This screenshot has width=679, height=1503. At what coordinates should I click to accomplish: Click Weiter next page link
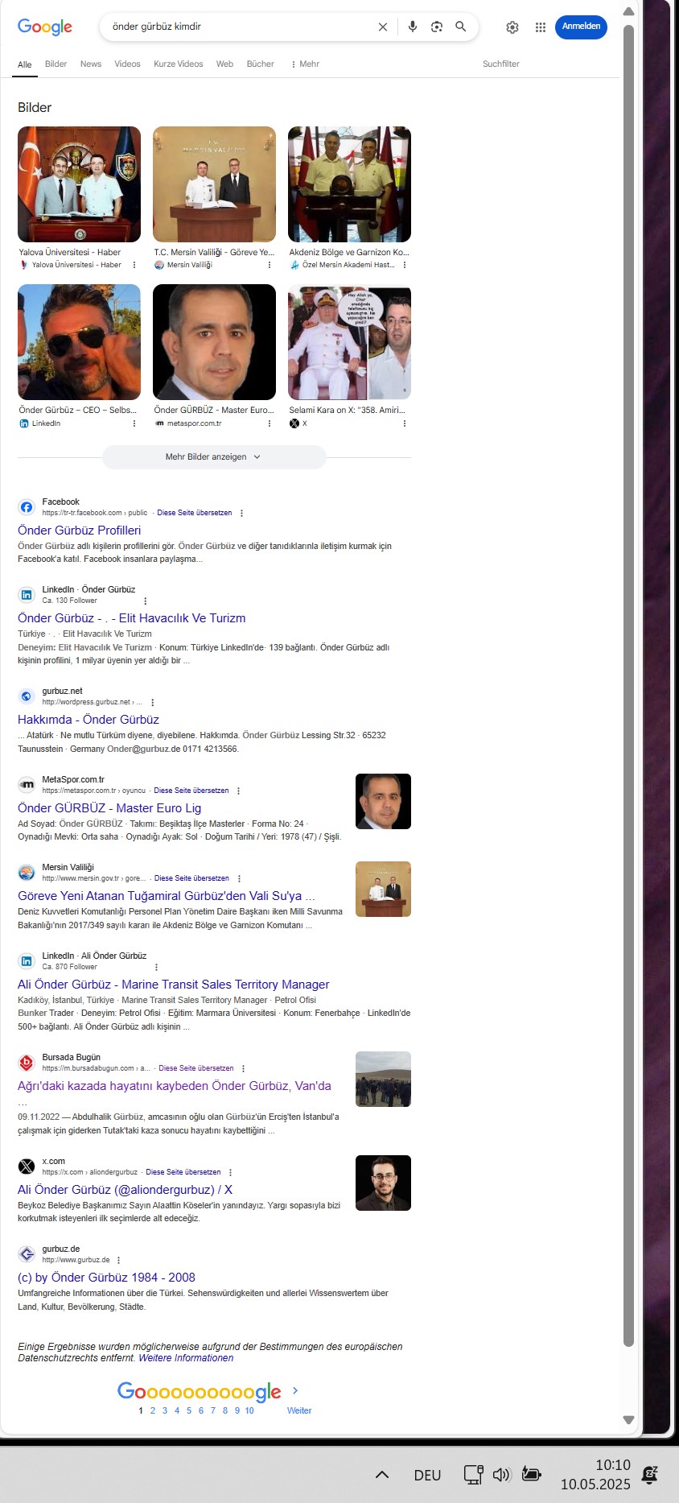coord(299,1410)
